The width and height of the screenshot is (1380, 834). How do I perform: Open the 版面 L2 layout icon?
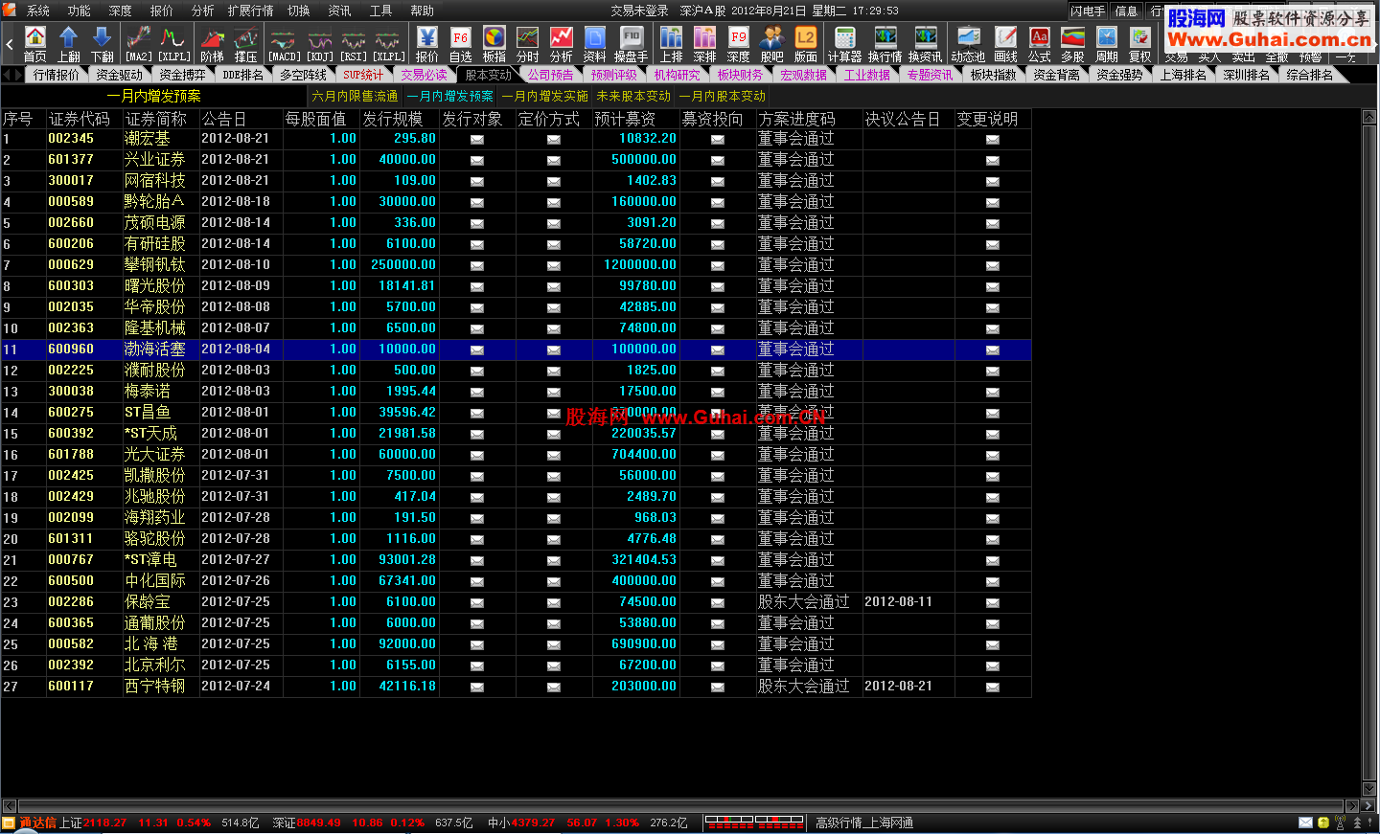pyautogui.click(x=806, y=44)
